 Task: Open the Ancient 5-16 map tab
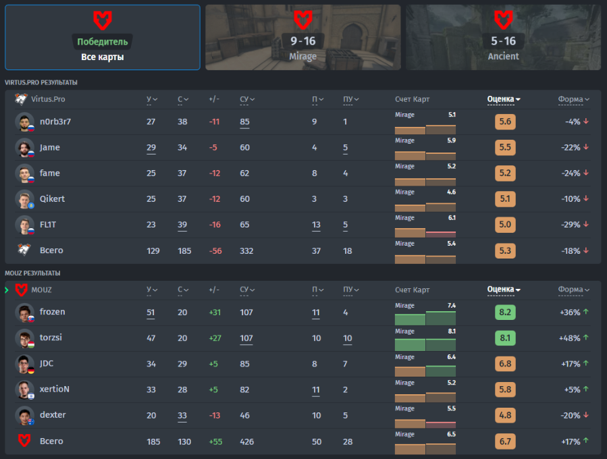pyautogui.click(x=503, y=38)
